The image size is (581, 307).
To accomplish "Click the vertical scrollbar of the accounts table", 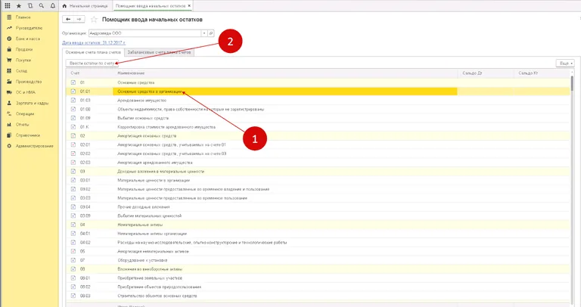I will pyautogui.click(x=573, y=189).
